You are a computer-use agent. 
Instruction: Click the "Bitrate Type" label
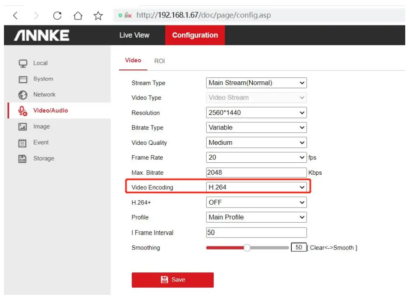click(147, 128)
